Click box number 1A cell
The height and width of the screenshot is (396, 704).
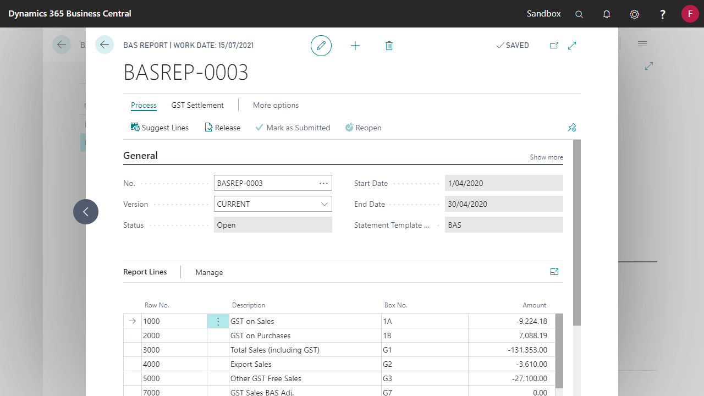pyautogui.click(x=425, y=321)
